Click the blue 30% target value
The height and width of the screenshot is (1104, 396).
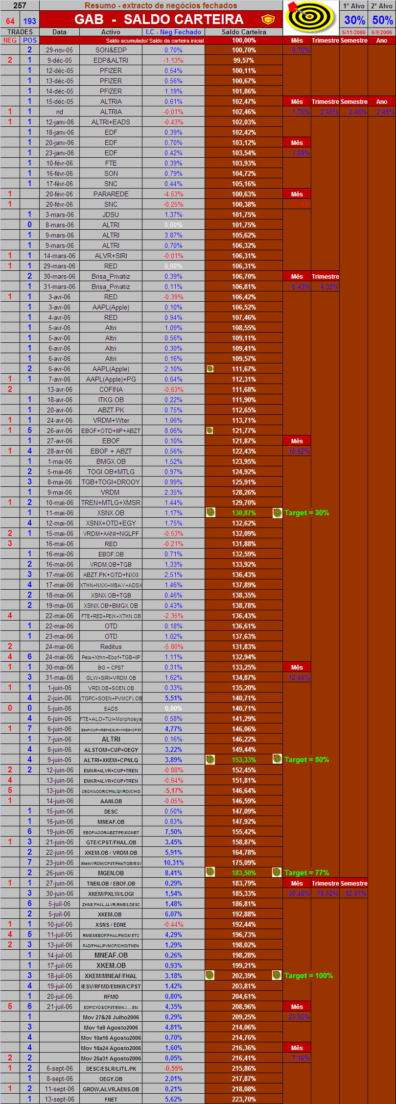pos(354,20)
